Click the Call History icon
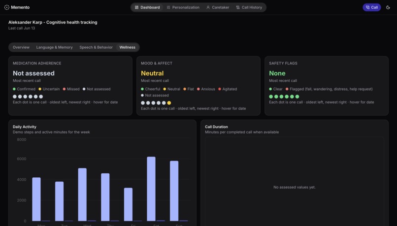397x226 pixels. click(238, 7)
